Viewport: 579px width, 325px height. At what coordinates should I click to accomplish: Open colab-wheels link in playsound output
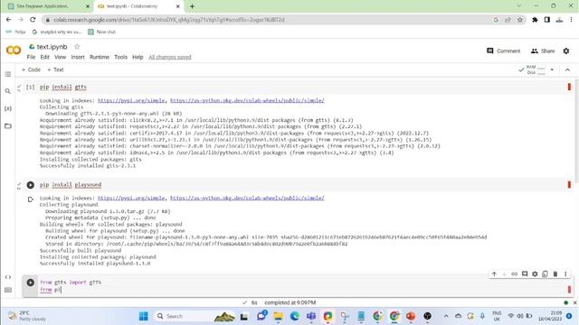247,198
